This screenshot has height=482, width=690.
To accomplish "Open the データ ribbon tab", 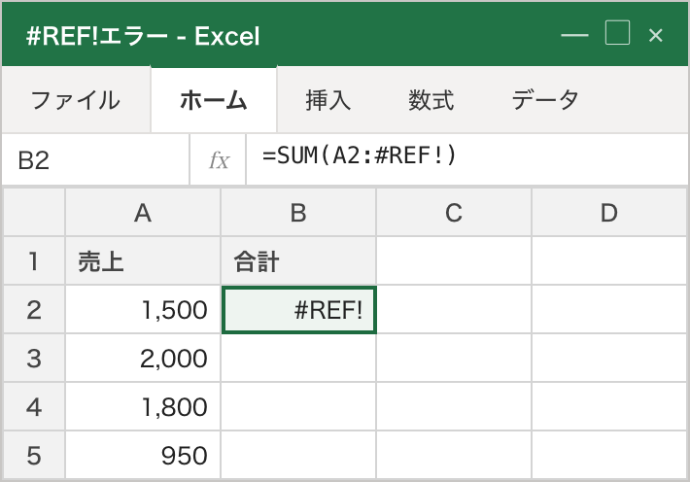I will 545,100.
